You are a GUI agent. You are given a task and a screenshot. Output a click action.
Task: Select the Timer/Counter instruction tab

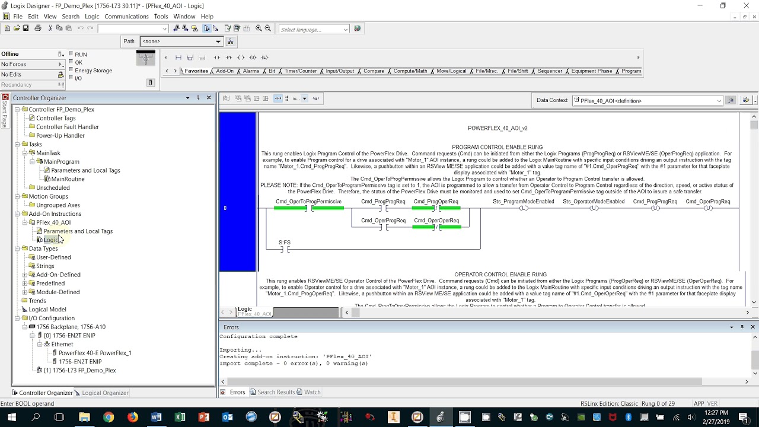(x=301, y=71)
